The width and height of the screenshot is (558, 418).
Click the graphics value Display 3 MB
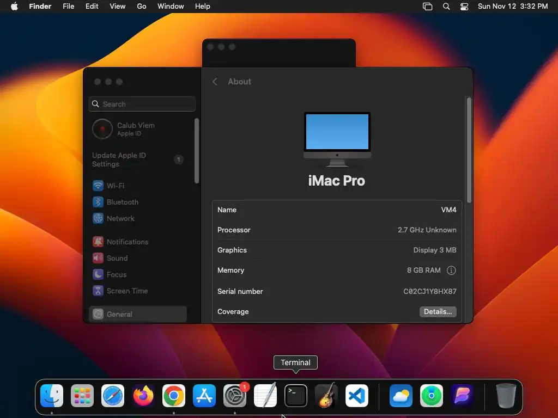[x=435, y=250]
